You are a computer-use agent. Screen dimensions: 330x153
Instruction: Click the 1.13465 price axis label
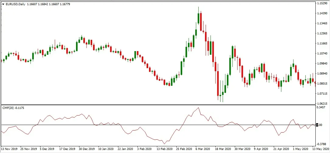point(322,23)
